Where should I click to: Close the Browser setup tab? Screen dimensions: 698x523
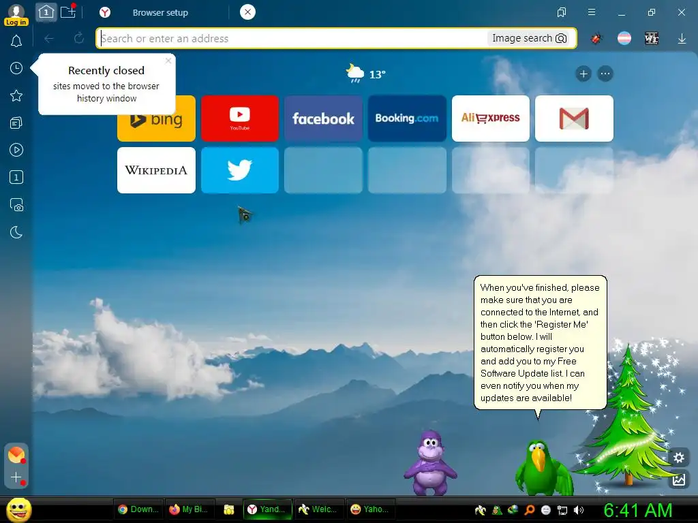pyautogui.click(x=247, y=12)
